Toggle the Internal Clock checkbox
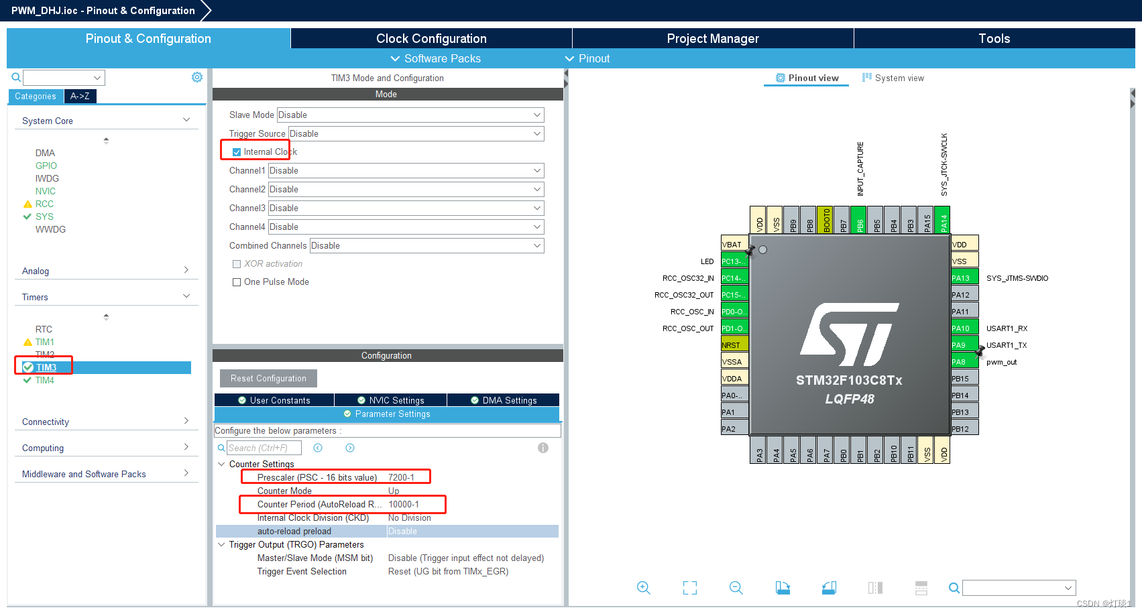This screenshot has height=614, width=1142. (x=237, y=152)
